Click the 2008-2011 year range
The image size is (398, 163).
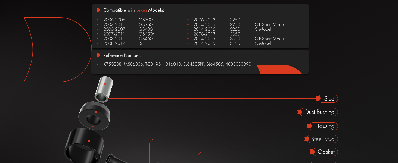pos(114,39)
